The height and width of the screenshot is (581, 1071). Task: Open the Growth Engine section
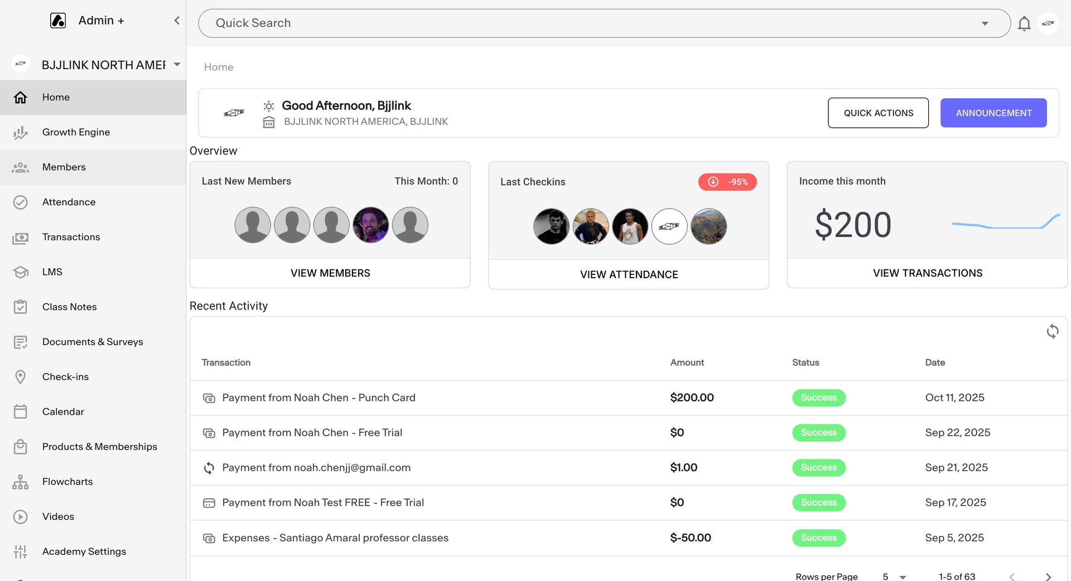coord(76,132)
